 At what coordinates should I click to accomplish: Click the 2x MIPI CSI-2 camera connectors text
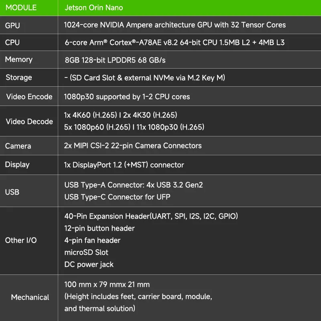[x=133, y=146]
